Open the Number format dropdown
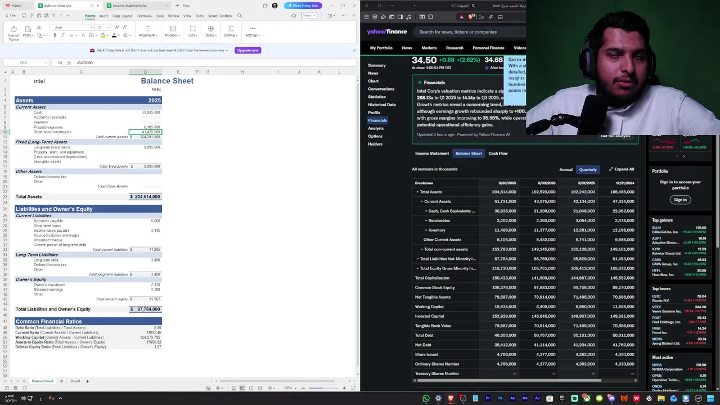Viewport: 720px width, 405px height. click(172, 31)
